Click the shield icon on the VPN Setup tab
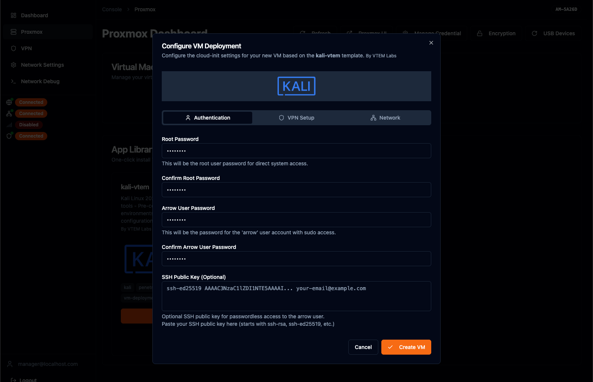This screenshot has height=382, width=593. click(x=281, y=118)
